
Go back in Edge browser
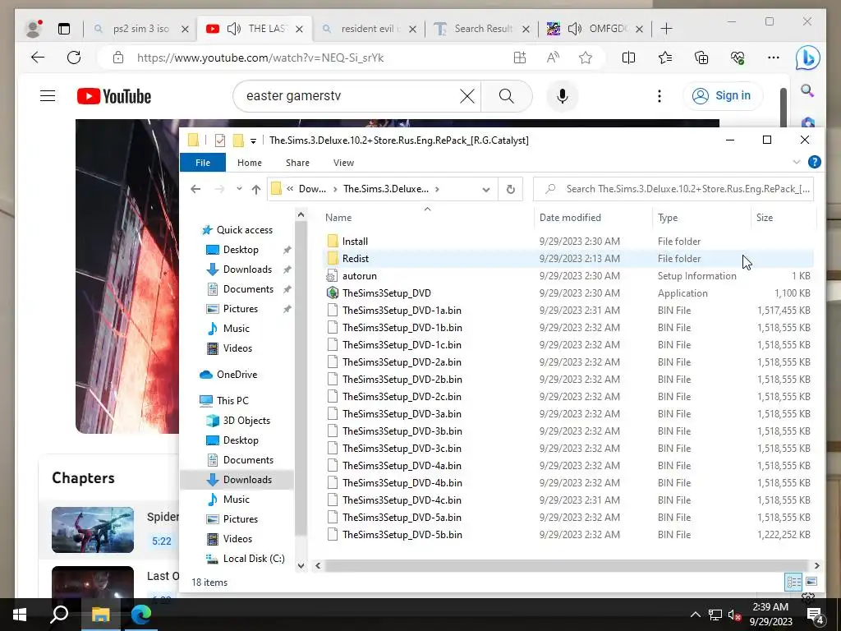tap(38, 58)
